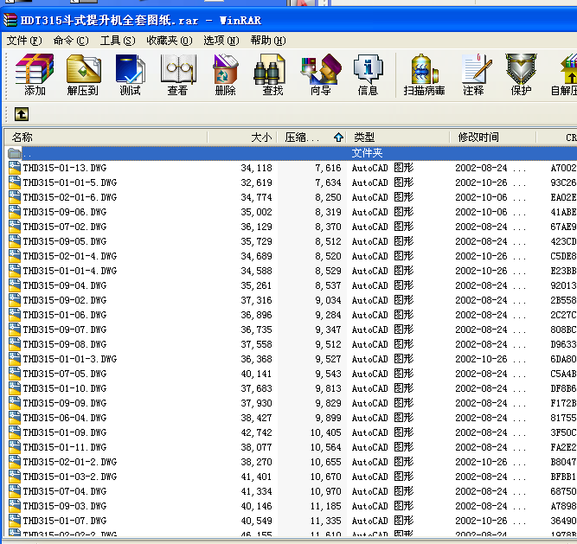Select file THD315-09-08.DWG
Viewport: 577px width, 544px height.
pos(65,344)
